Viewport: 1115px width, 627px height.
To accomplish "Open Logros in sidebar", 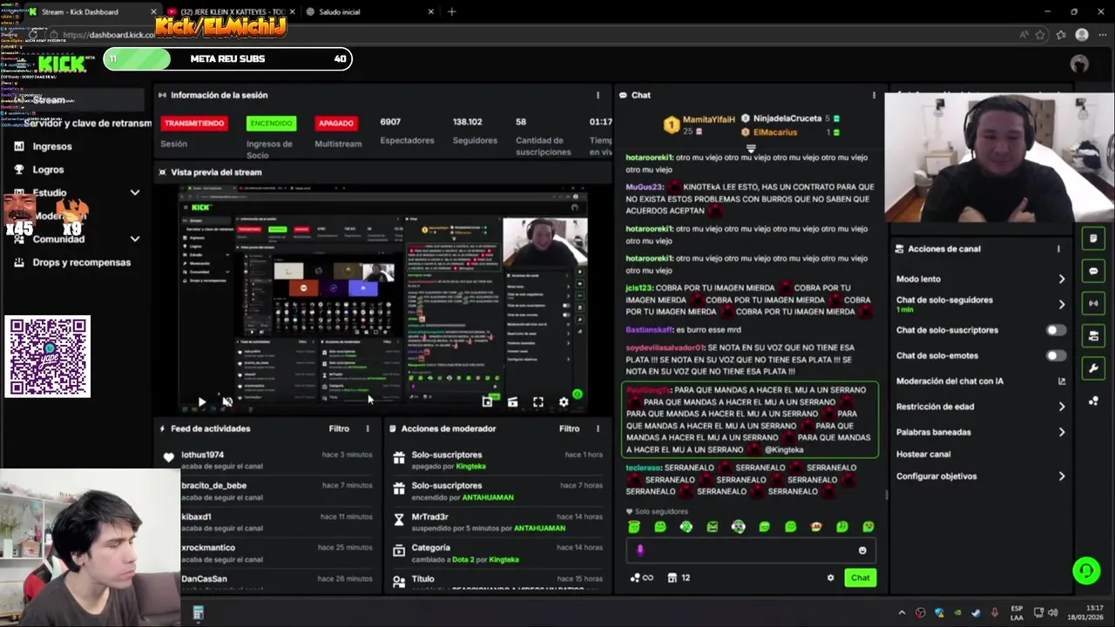I will [x=48, y=170].
